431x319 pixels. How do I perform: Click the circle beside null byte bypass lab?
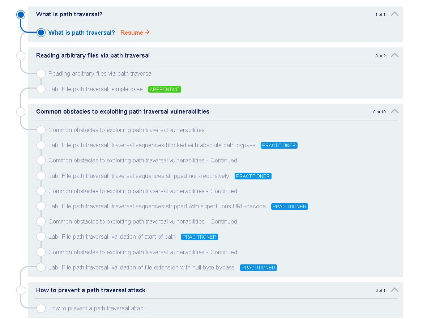[41, 268]
